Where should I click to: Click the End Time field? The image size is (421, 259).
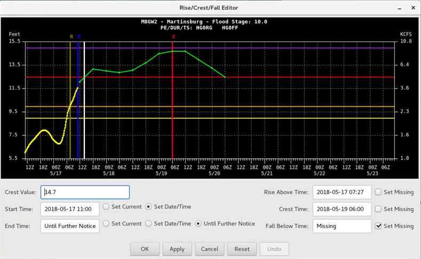click(x=70, y=226)
